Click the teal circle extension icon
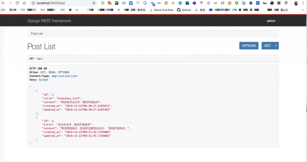The width and height of the screenshot is (307, 162). 180,3
